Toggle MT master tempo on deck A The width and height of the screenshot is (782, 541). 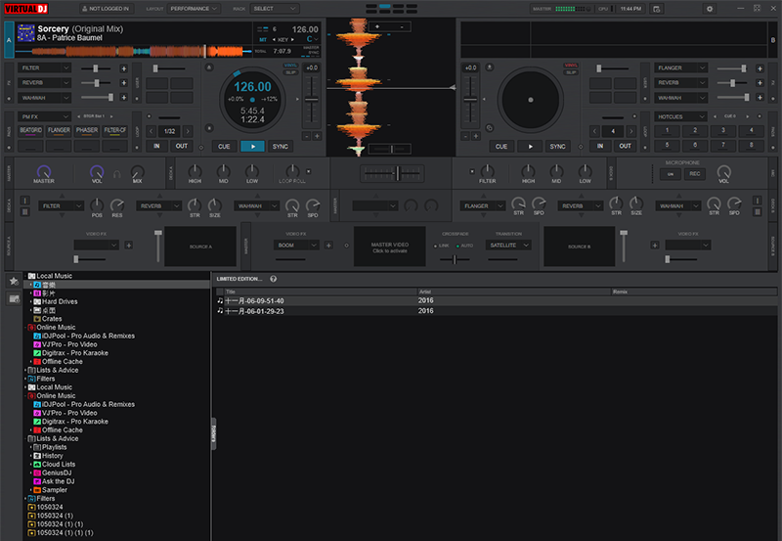(x=263, y=39)
